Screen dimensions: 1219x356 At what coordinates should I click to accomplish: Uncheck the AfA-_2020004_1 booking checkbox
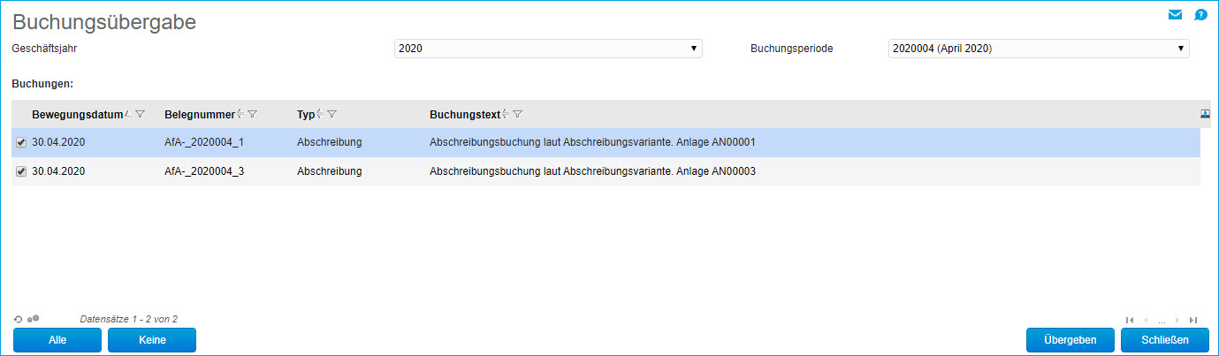[21, 142]
